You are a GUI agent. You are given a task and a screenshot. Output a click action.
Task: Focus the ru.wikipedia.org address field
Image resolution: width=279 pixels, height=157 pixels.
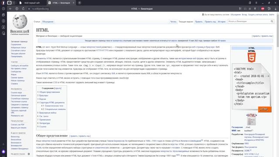coord(40,9)
